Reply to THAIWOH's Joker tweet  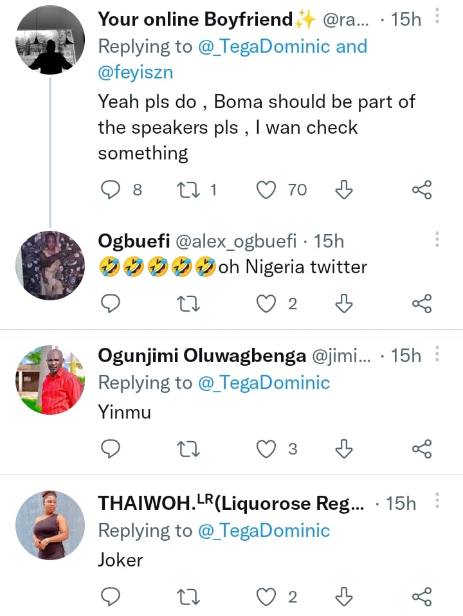pyautogui.click(x=112, y=597)
